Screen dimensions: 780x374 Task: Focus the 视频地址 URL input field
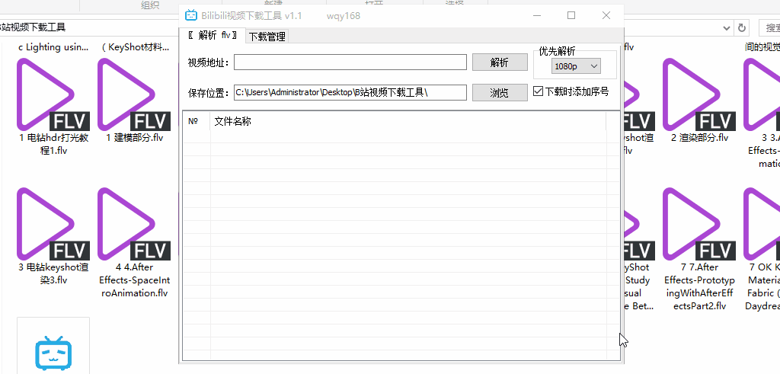click(350, 62)
